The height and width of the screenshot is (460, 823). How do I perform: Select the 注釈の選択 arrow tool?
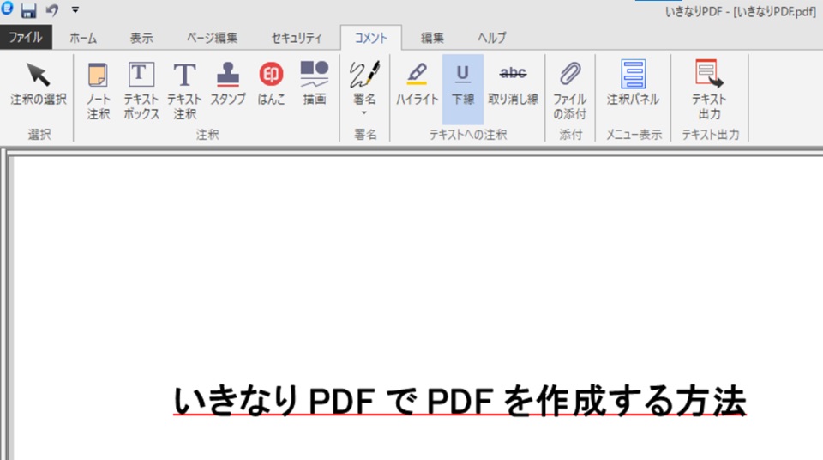(x=39, y=84)
